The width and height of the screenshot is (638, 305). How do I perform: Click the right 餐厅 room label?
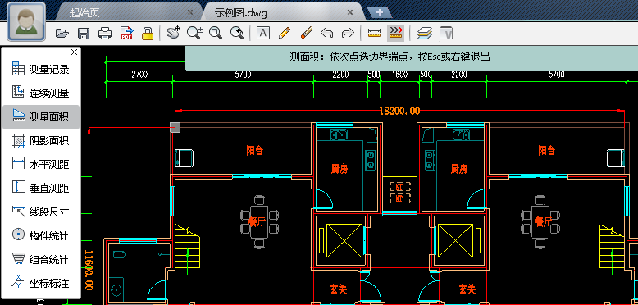click(x=543, y=222)
